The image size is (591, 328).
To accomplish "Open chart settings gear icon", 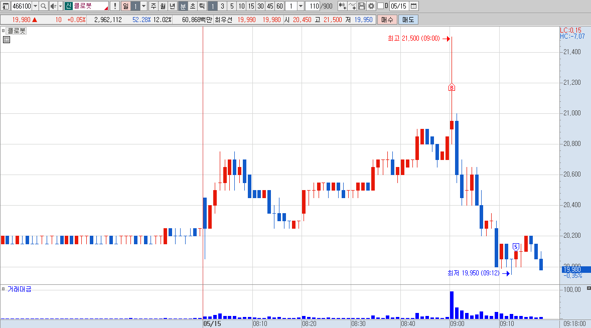I will (x=371, y=6).
